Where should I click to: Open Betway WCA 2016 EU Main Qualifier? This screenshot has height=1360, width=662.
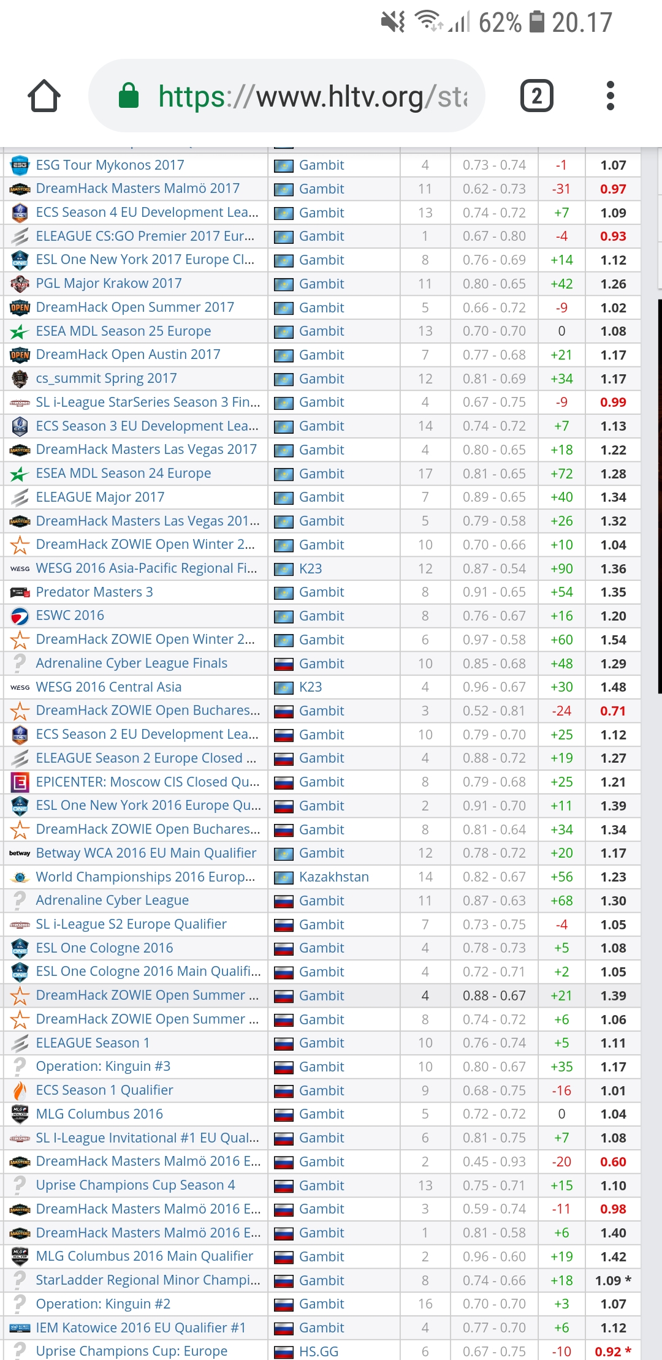click(x=146, y=853)
